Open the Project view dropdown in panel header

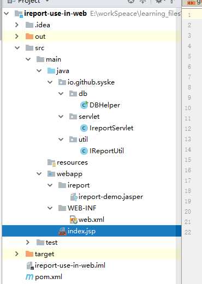47,2
